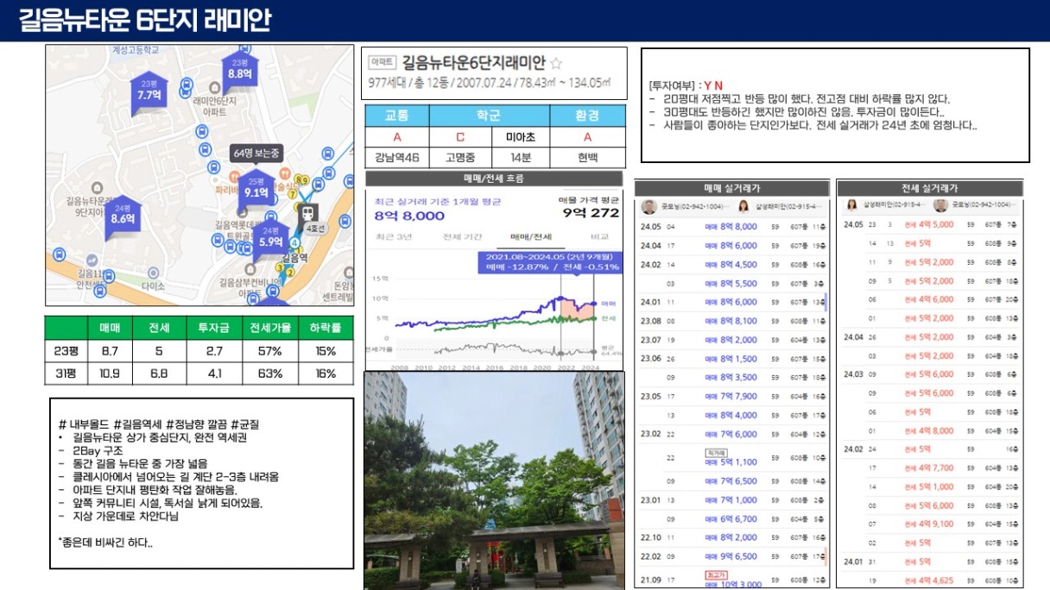Switch to the 전체 기간 chart tab

pyautogui.click(x=463, y=236)
